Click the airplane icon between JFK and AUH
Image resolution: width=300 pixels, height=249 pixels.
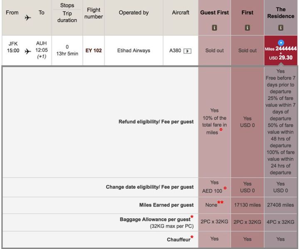click(x=28, y=51)
